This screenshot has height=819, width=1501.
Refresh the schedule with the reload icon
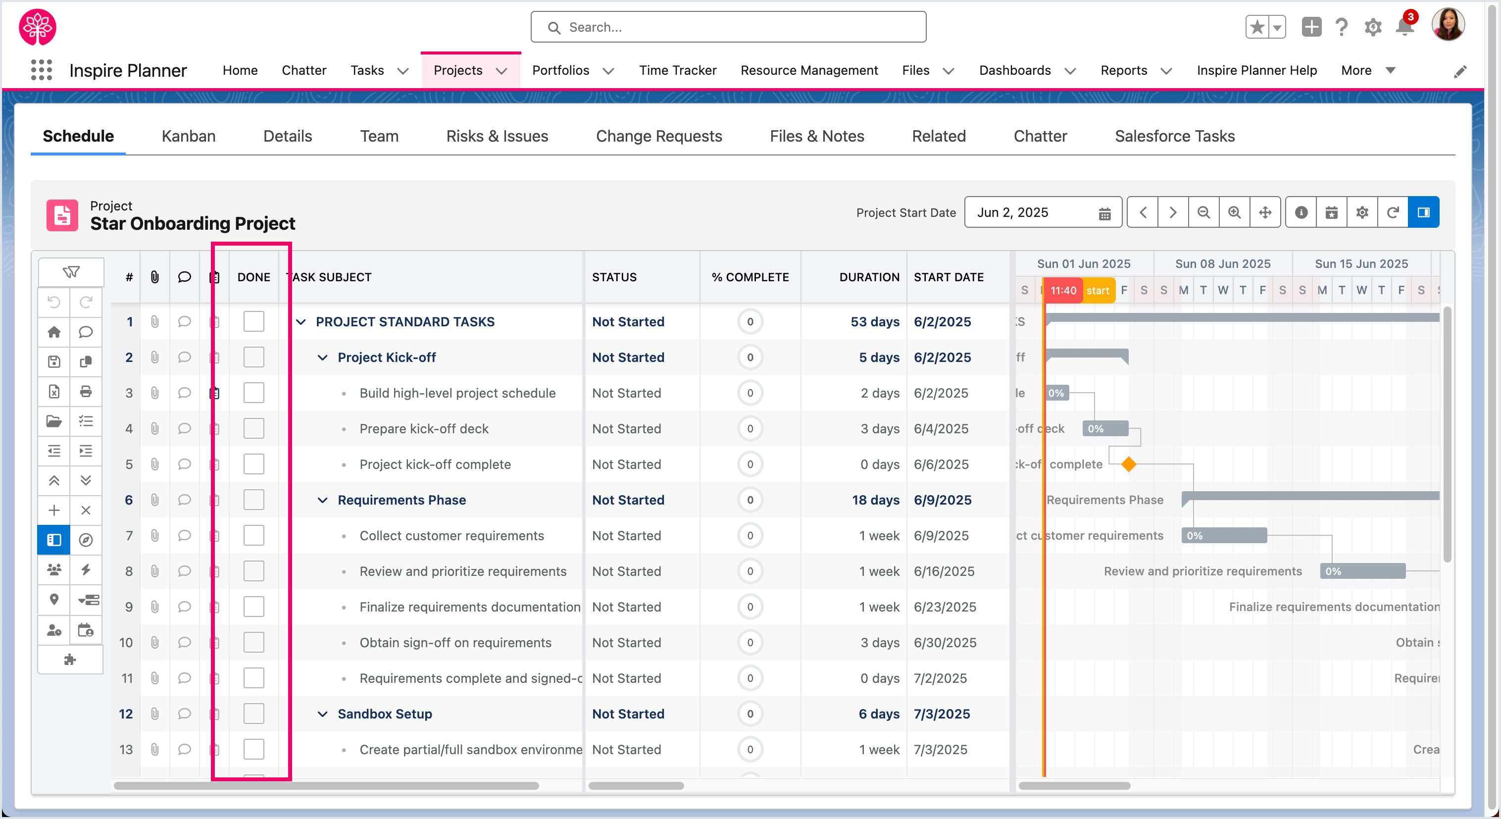point(1393,212)
